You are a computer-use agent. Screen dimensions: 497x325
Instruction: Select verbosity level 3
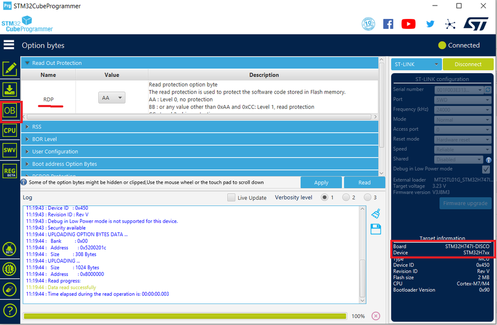[x=367, y=198]
